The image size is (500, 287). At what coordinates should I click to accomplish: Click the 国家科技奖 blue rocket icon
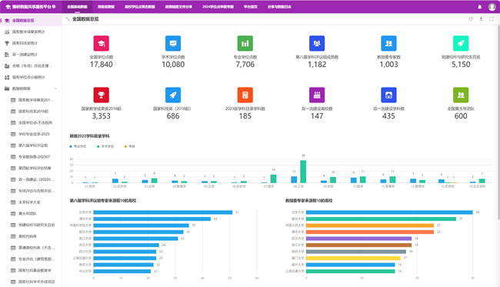[173, 95]
